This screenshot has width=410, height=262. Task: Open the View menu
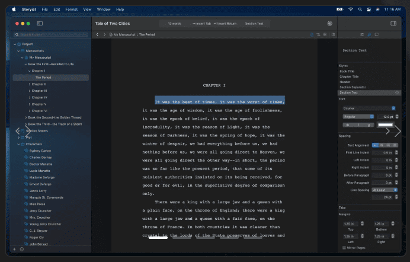coord(87,9)
